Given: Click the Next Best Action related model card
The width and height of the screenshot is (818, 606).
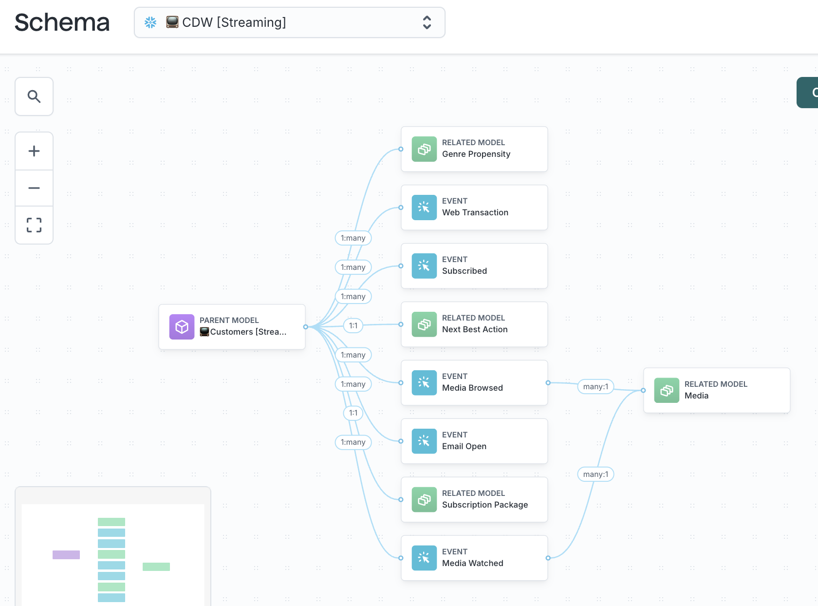Looking at the screenshot, I should (x=474, y=324).
